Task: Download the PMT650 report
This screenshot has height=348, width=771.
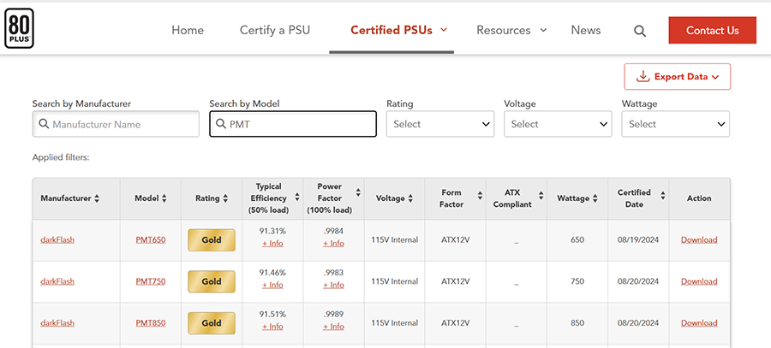Action: [x=699, y=240]
